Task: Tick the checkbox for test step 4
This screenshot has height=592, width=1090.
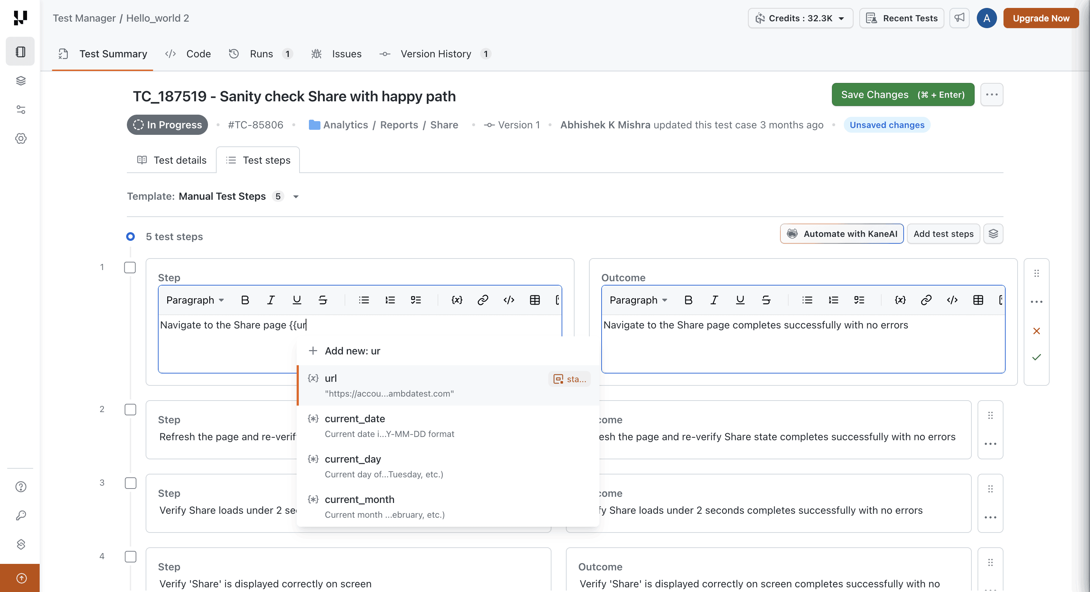Action: pos(130,557)
